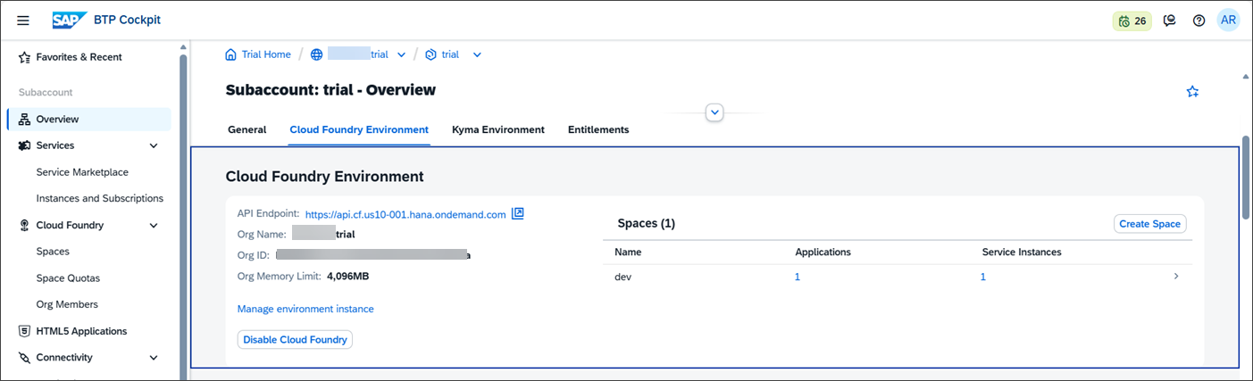The width and height of the screenshot is (1253, 381).
Task: Open the dev space row arrow
Action: 1176,277
